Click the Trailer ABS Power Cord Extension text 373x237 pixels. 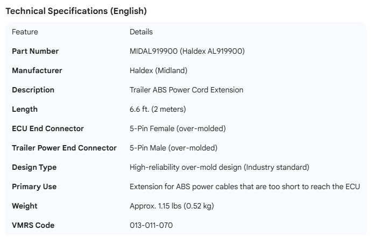pos(186,90)
